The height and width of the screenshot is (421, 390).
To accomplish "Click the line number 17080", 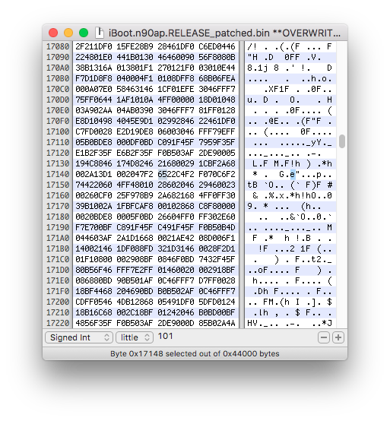I will click(58, 46).
